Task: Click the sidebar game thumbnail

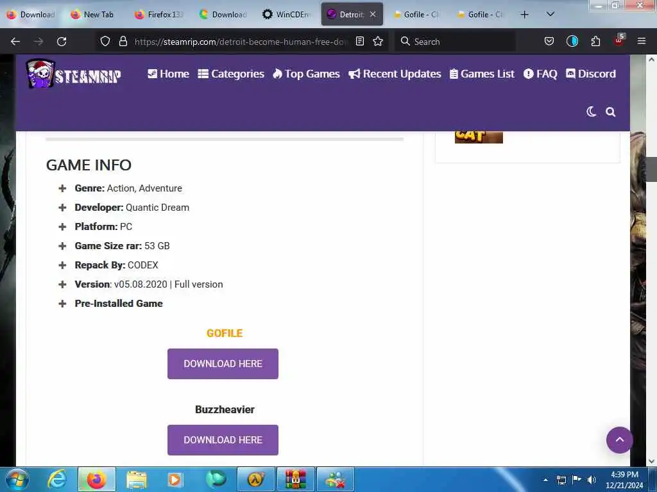Action: tap(479, 137)
